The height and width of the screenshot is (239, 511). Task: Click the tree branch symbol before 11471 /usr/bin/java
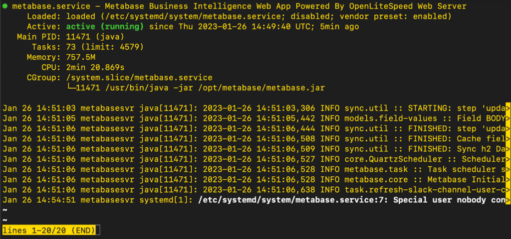(x=71, y=88)
